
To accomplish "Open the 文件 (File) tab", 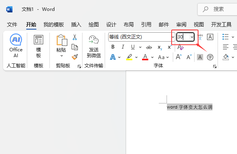I will 12,24.
